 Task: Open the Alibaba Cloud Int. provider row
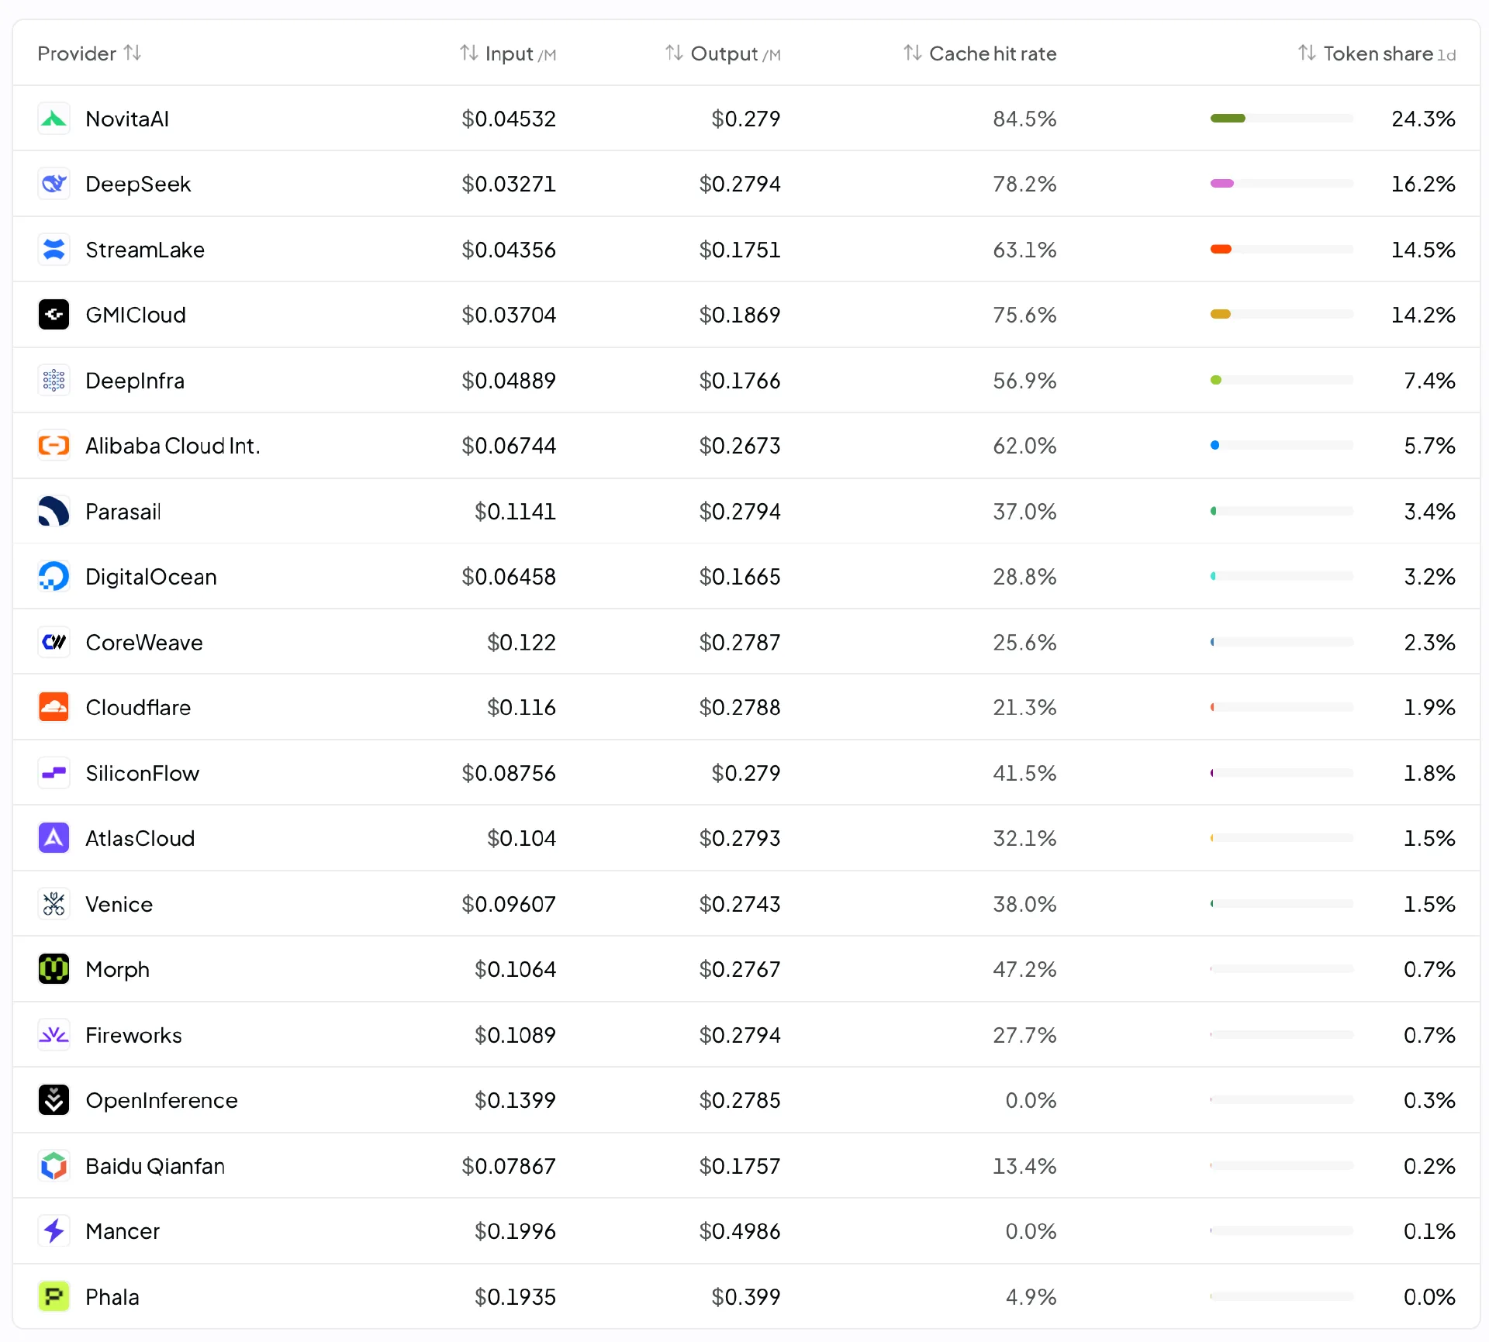746,446
